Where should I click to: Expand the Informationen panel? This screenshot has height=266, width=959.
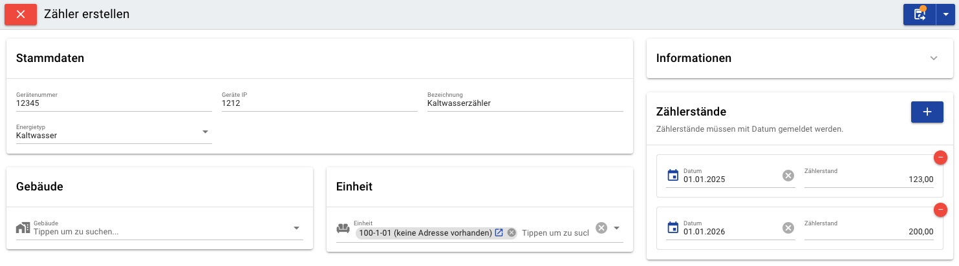point(933,58)
